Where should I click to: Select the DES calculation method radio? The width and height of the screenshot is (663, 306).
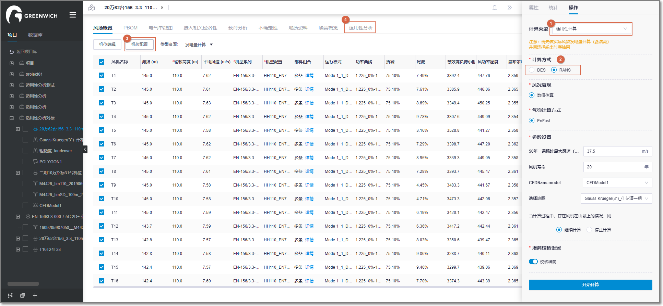[532, 70]
